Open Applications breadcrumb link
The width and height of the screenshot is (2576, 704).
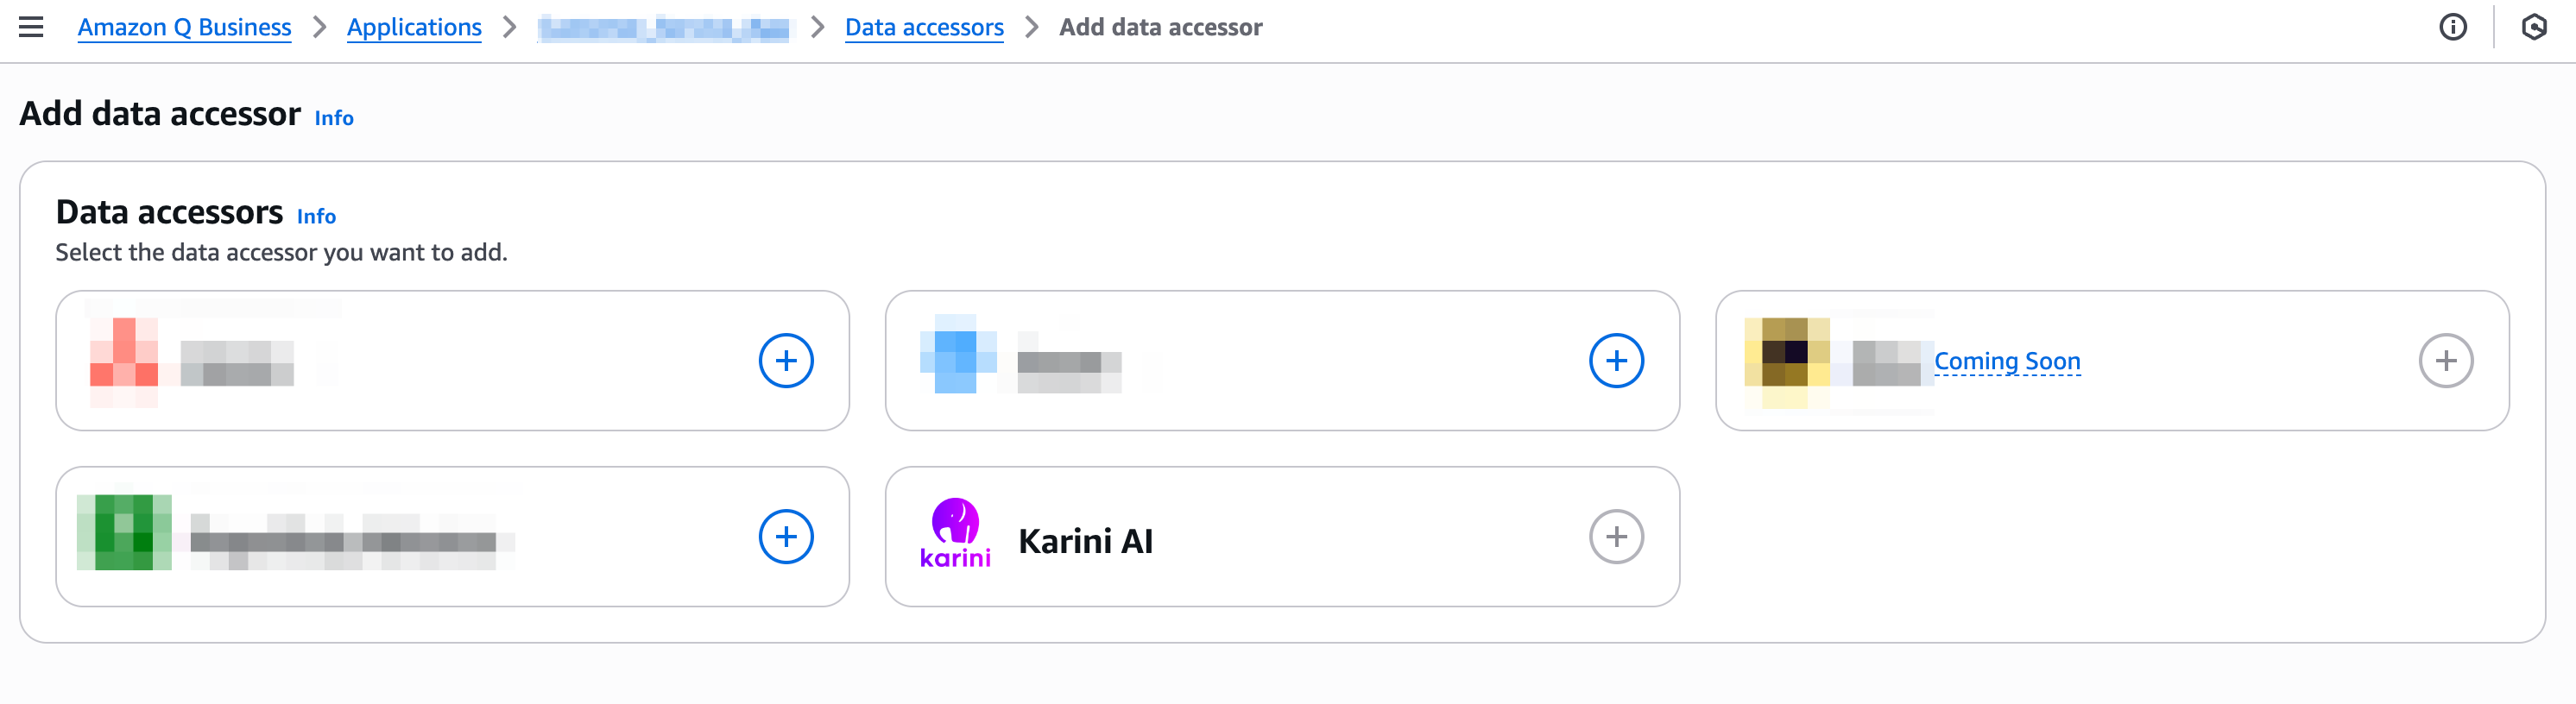point(414,27)
